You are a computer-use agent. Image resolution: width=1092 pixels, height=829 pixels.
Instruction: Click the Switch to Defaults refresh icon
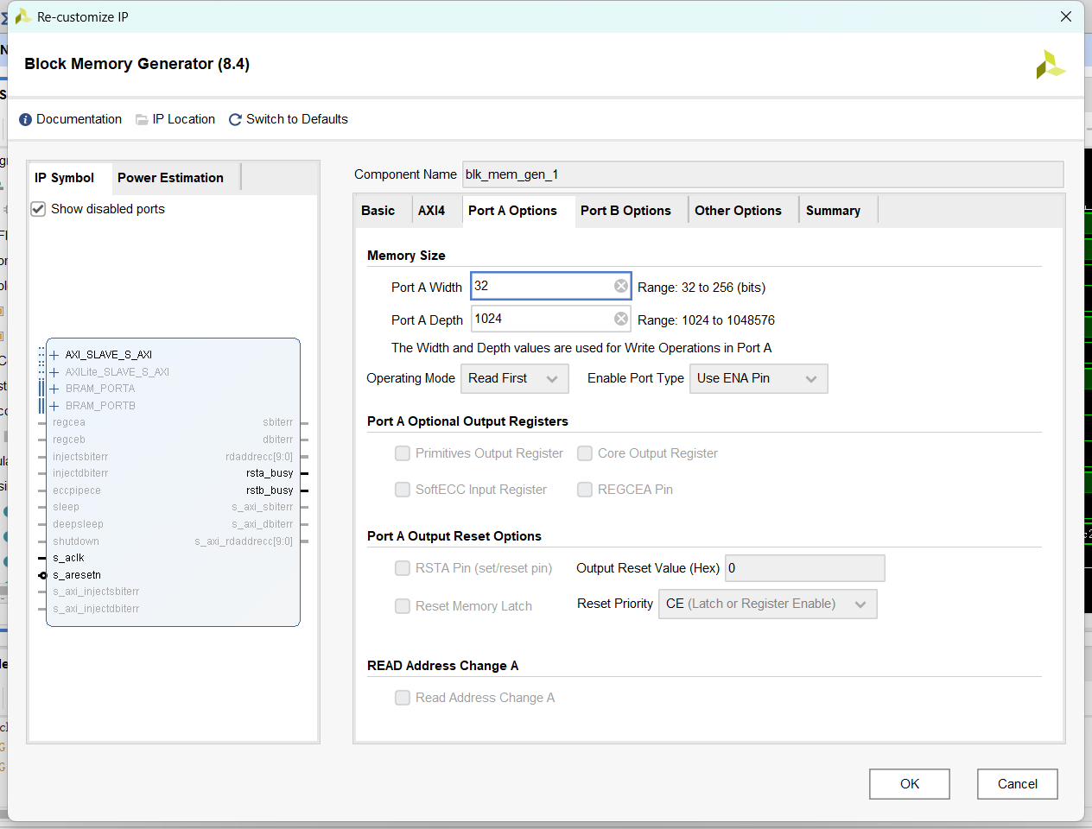point(235,120)
